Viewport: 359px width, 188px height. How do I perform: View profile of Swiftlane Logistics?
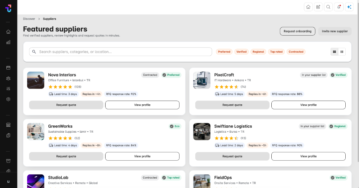coord(309,156)
